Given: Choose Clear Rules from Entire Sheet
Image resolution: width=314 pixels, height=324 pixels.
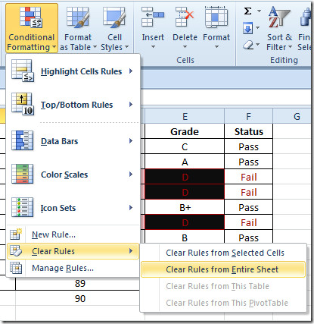Looking at the screenshot, I should [223, 269].
